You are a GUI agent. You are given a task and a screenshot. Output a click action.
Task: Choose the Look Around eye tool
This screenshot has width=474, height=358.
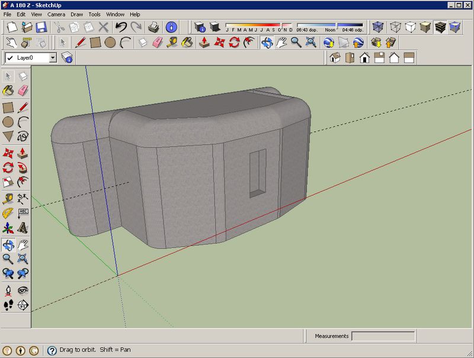(x=23, y=290)
